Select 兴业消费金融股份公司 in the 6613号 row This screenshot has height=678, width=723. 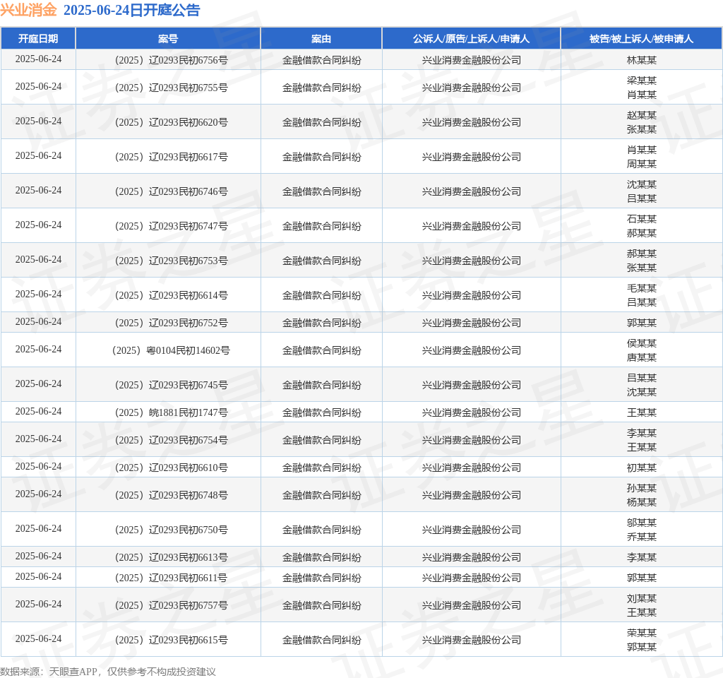tap(471, 557)
